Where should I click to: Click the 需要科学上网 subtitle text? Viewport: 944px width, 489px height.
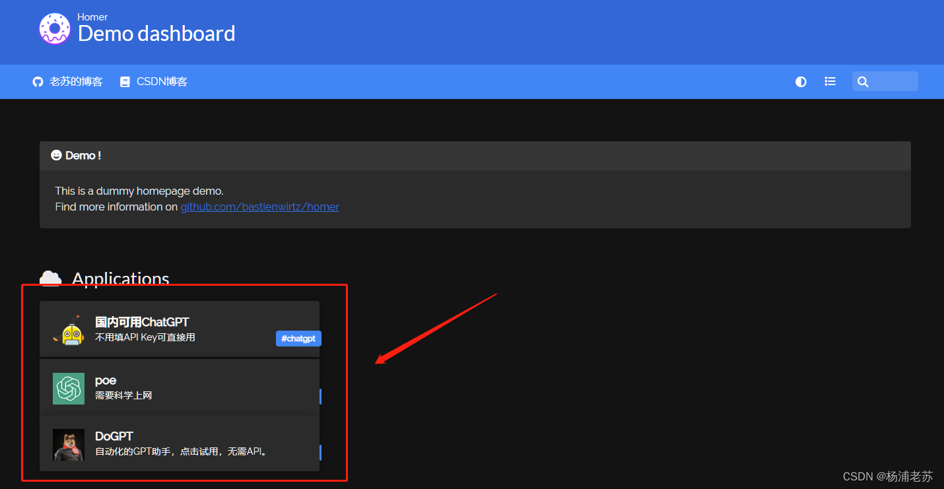tap(123, 395)
